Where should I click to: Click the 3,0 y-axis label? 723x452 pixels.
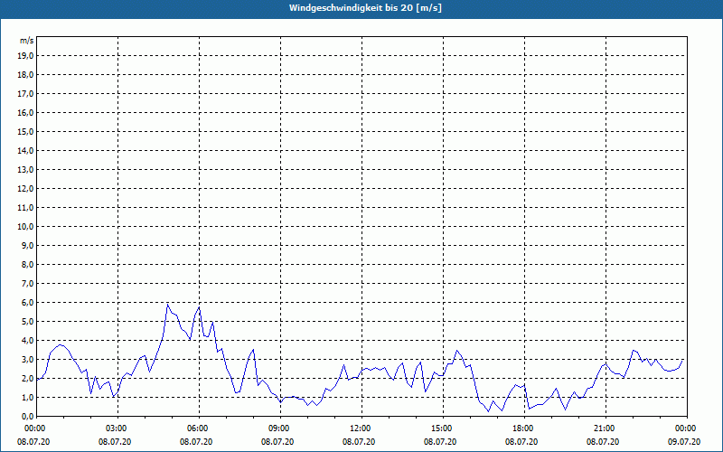tap(28, 359)
